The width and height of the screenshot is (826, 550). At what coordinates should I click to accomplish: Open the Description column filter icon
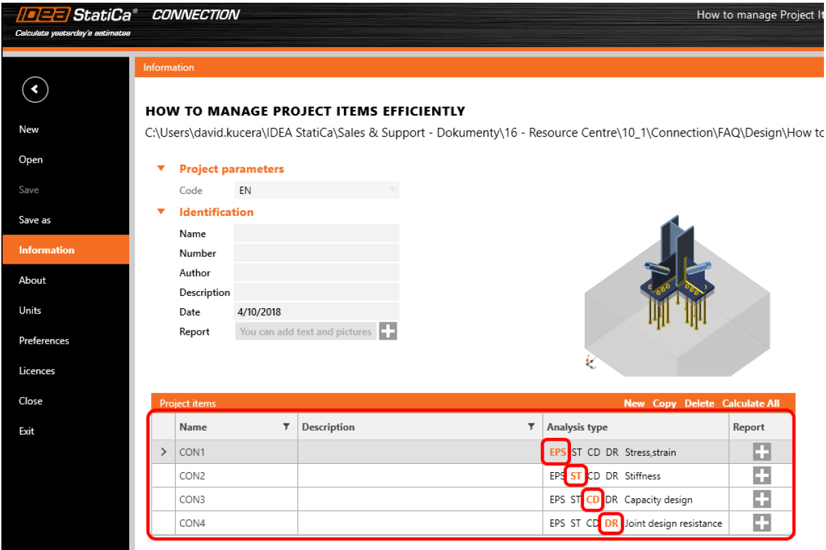pos(531,426)
